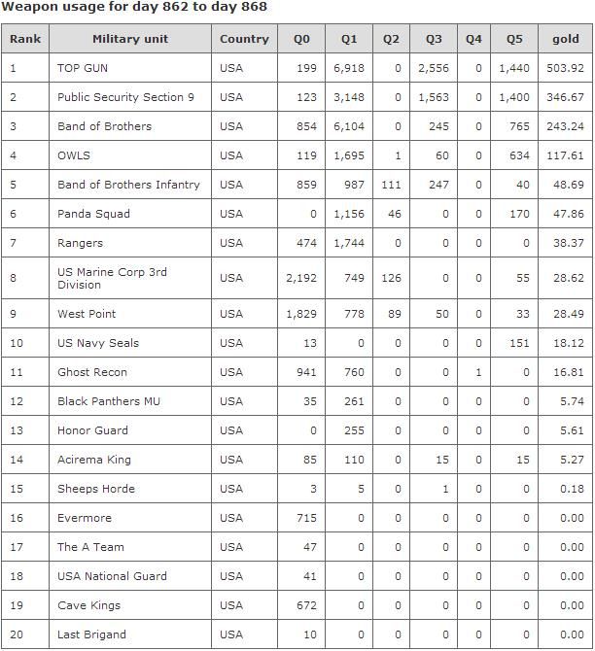Click the Q1 column header
The width and height of the screenshot is (595, 651).
pos(349,39)
